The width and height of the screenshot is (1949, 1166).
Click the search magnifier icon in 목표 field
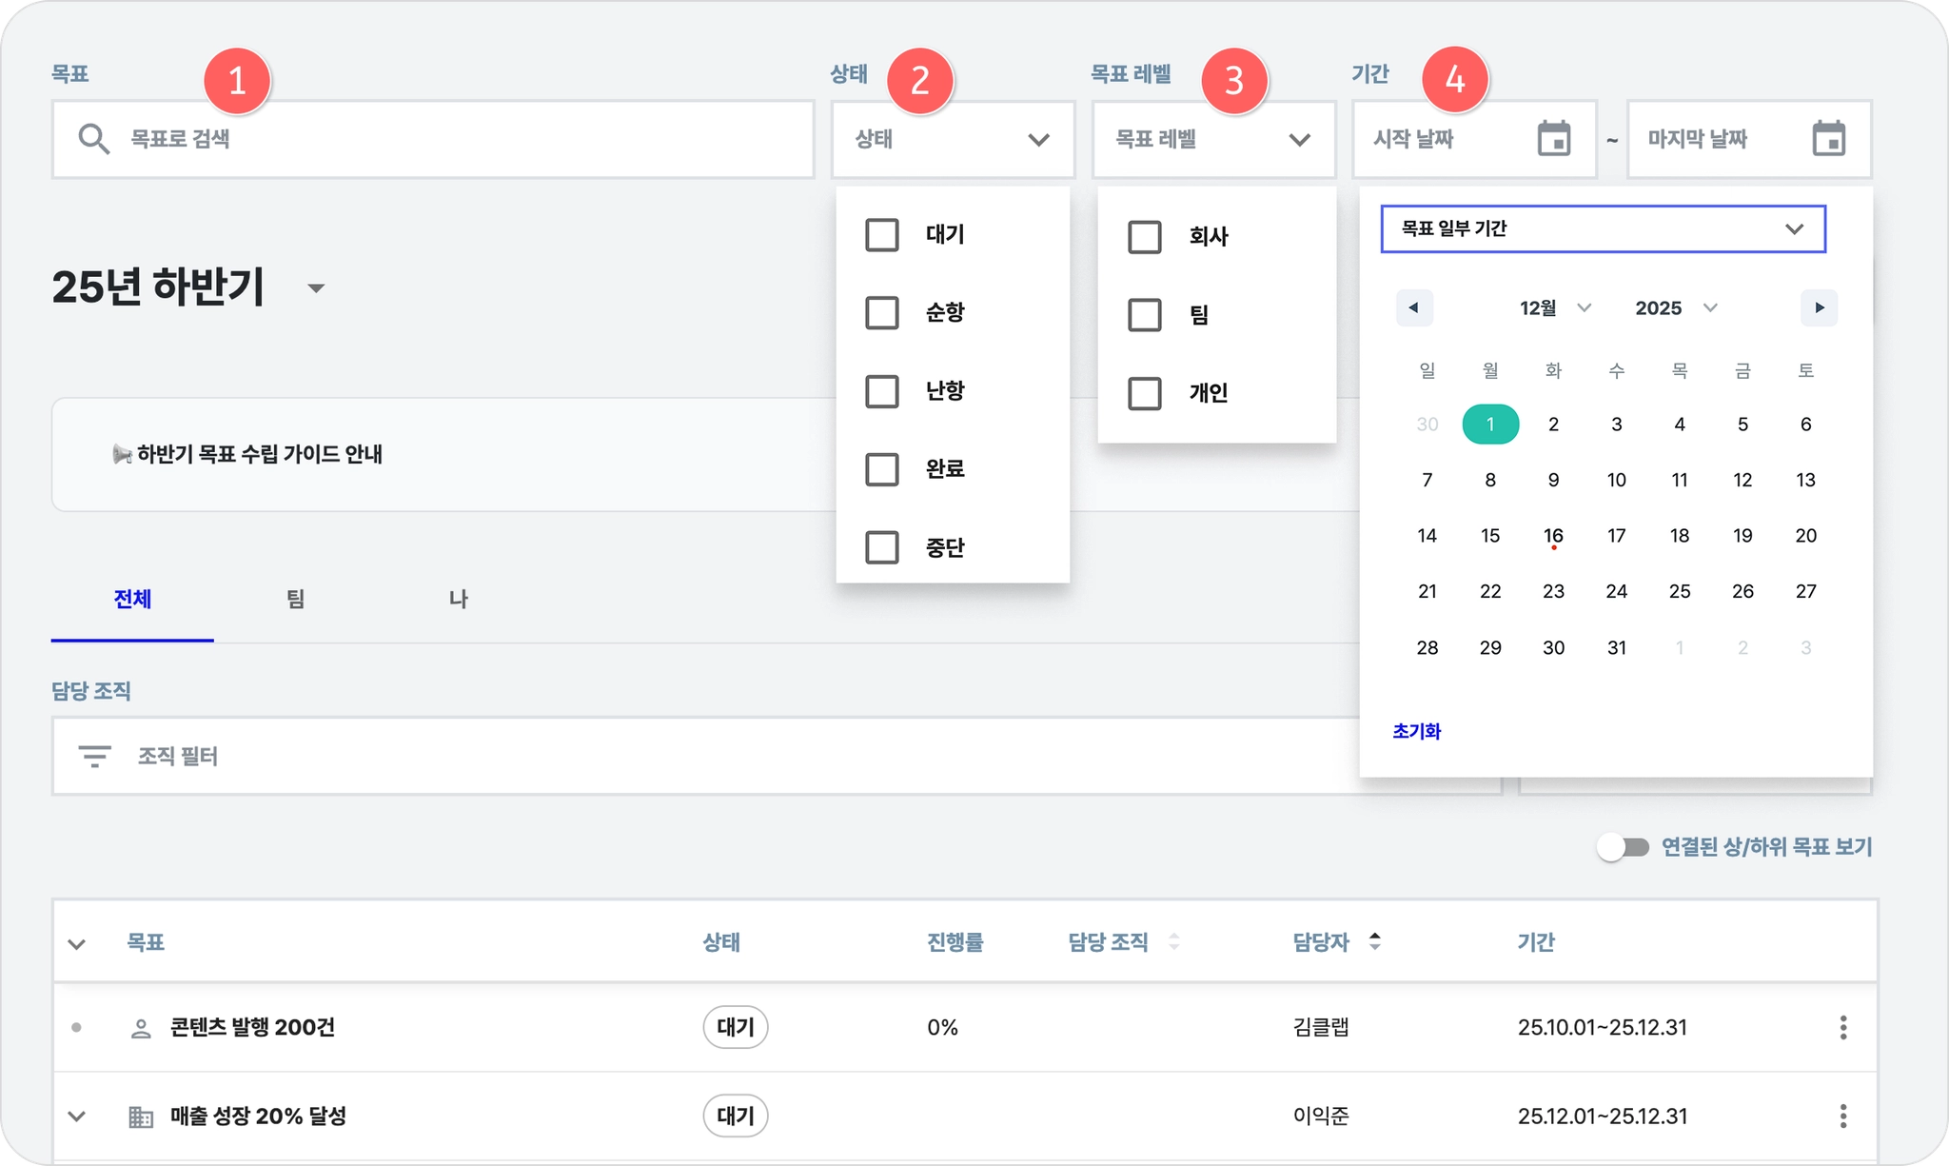tap(93, 139)
